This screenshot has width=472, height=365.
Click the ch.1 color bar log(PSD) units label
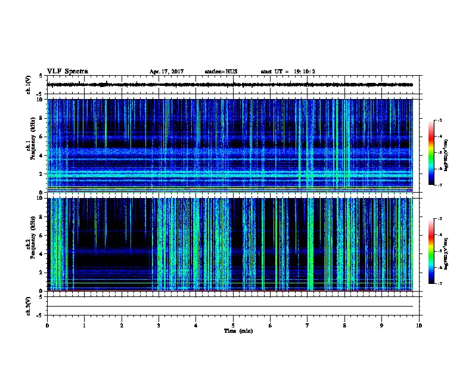click(446, 155)
